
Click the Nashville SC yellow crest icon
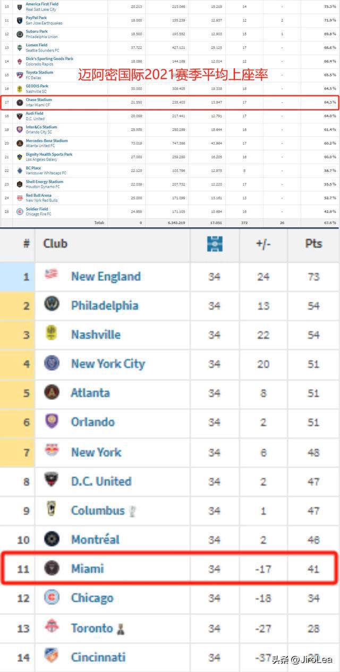point(52,334)
